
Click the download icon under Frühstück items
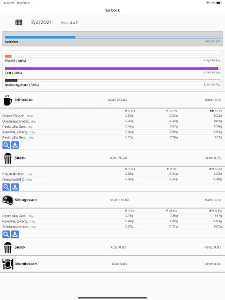[15, 145]
